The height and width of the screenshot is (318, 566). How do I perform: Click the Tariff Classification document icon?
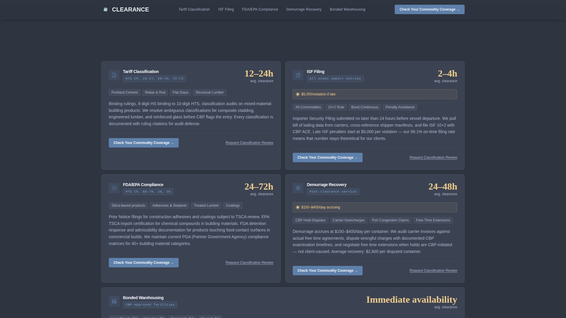tap(114, 75)
